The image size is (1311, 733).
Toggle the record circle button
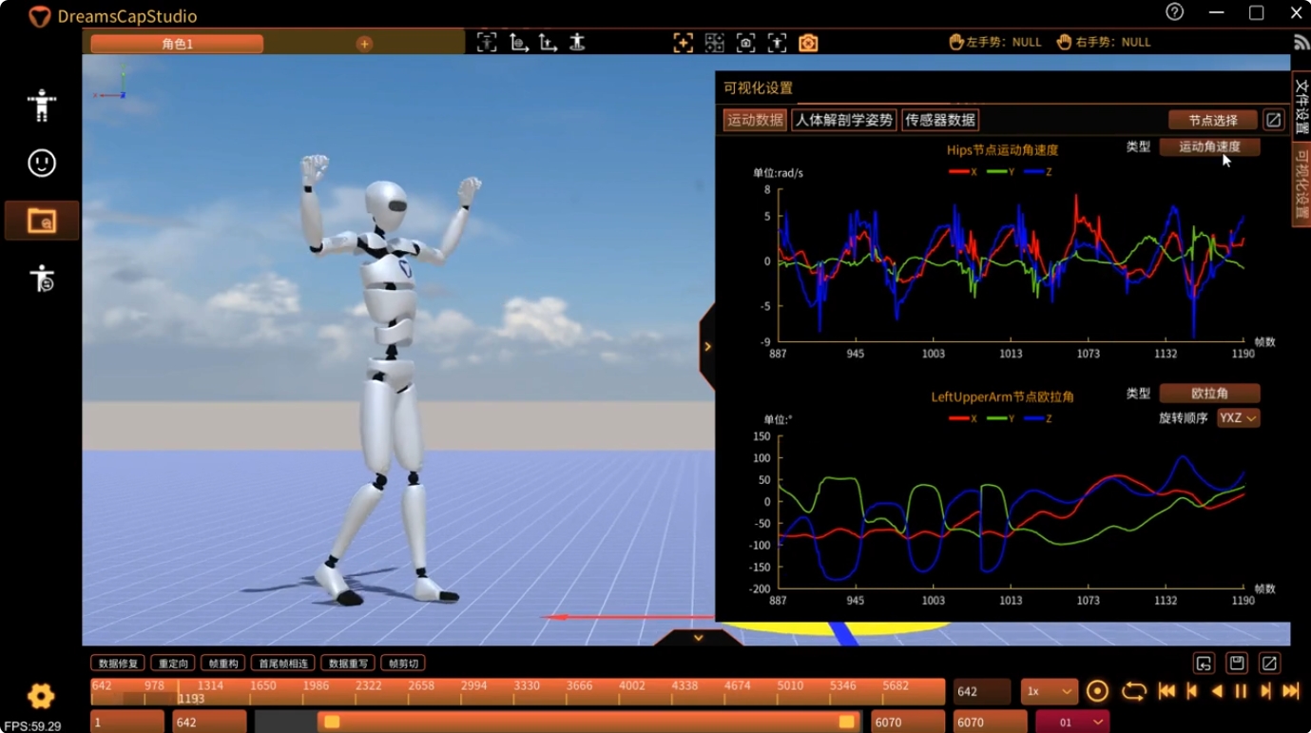(x=1097, y=691)
